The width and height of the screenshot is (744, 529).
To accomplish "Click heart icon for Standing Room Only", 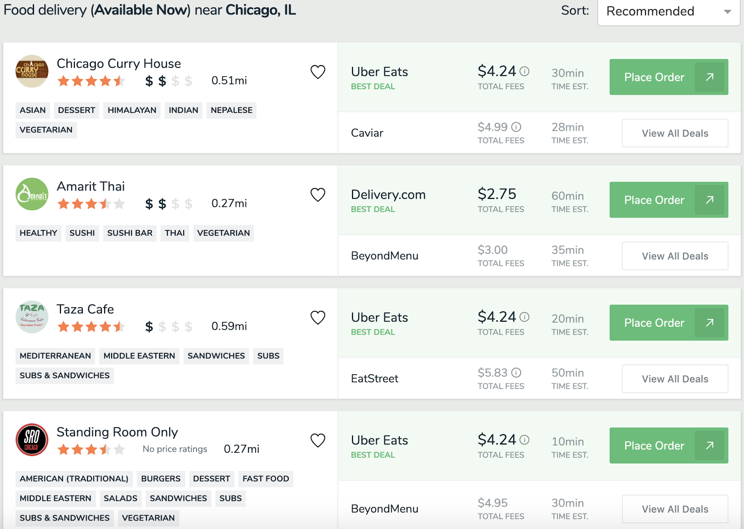I will (318, 440).
